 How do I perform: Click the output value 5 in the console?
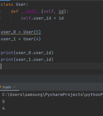pos(4,101)
